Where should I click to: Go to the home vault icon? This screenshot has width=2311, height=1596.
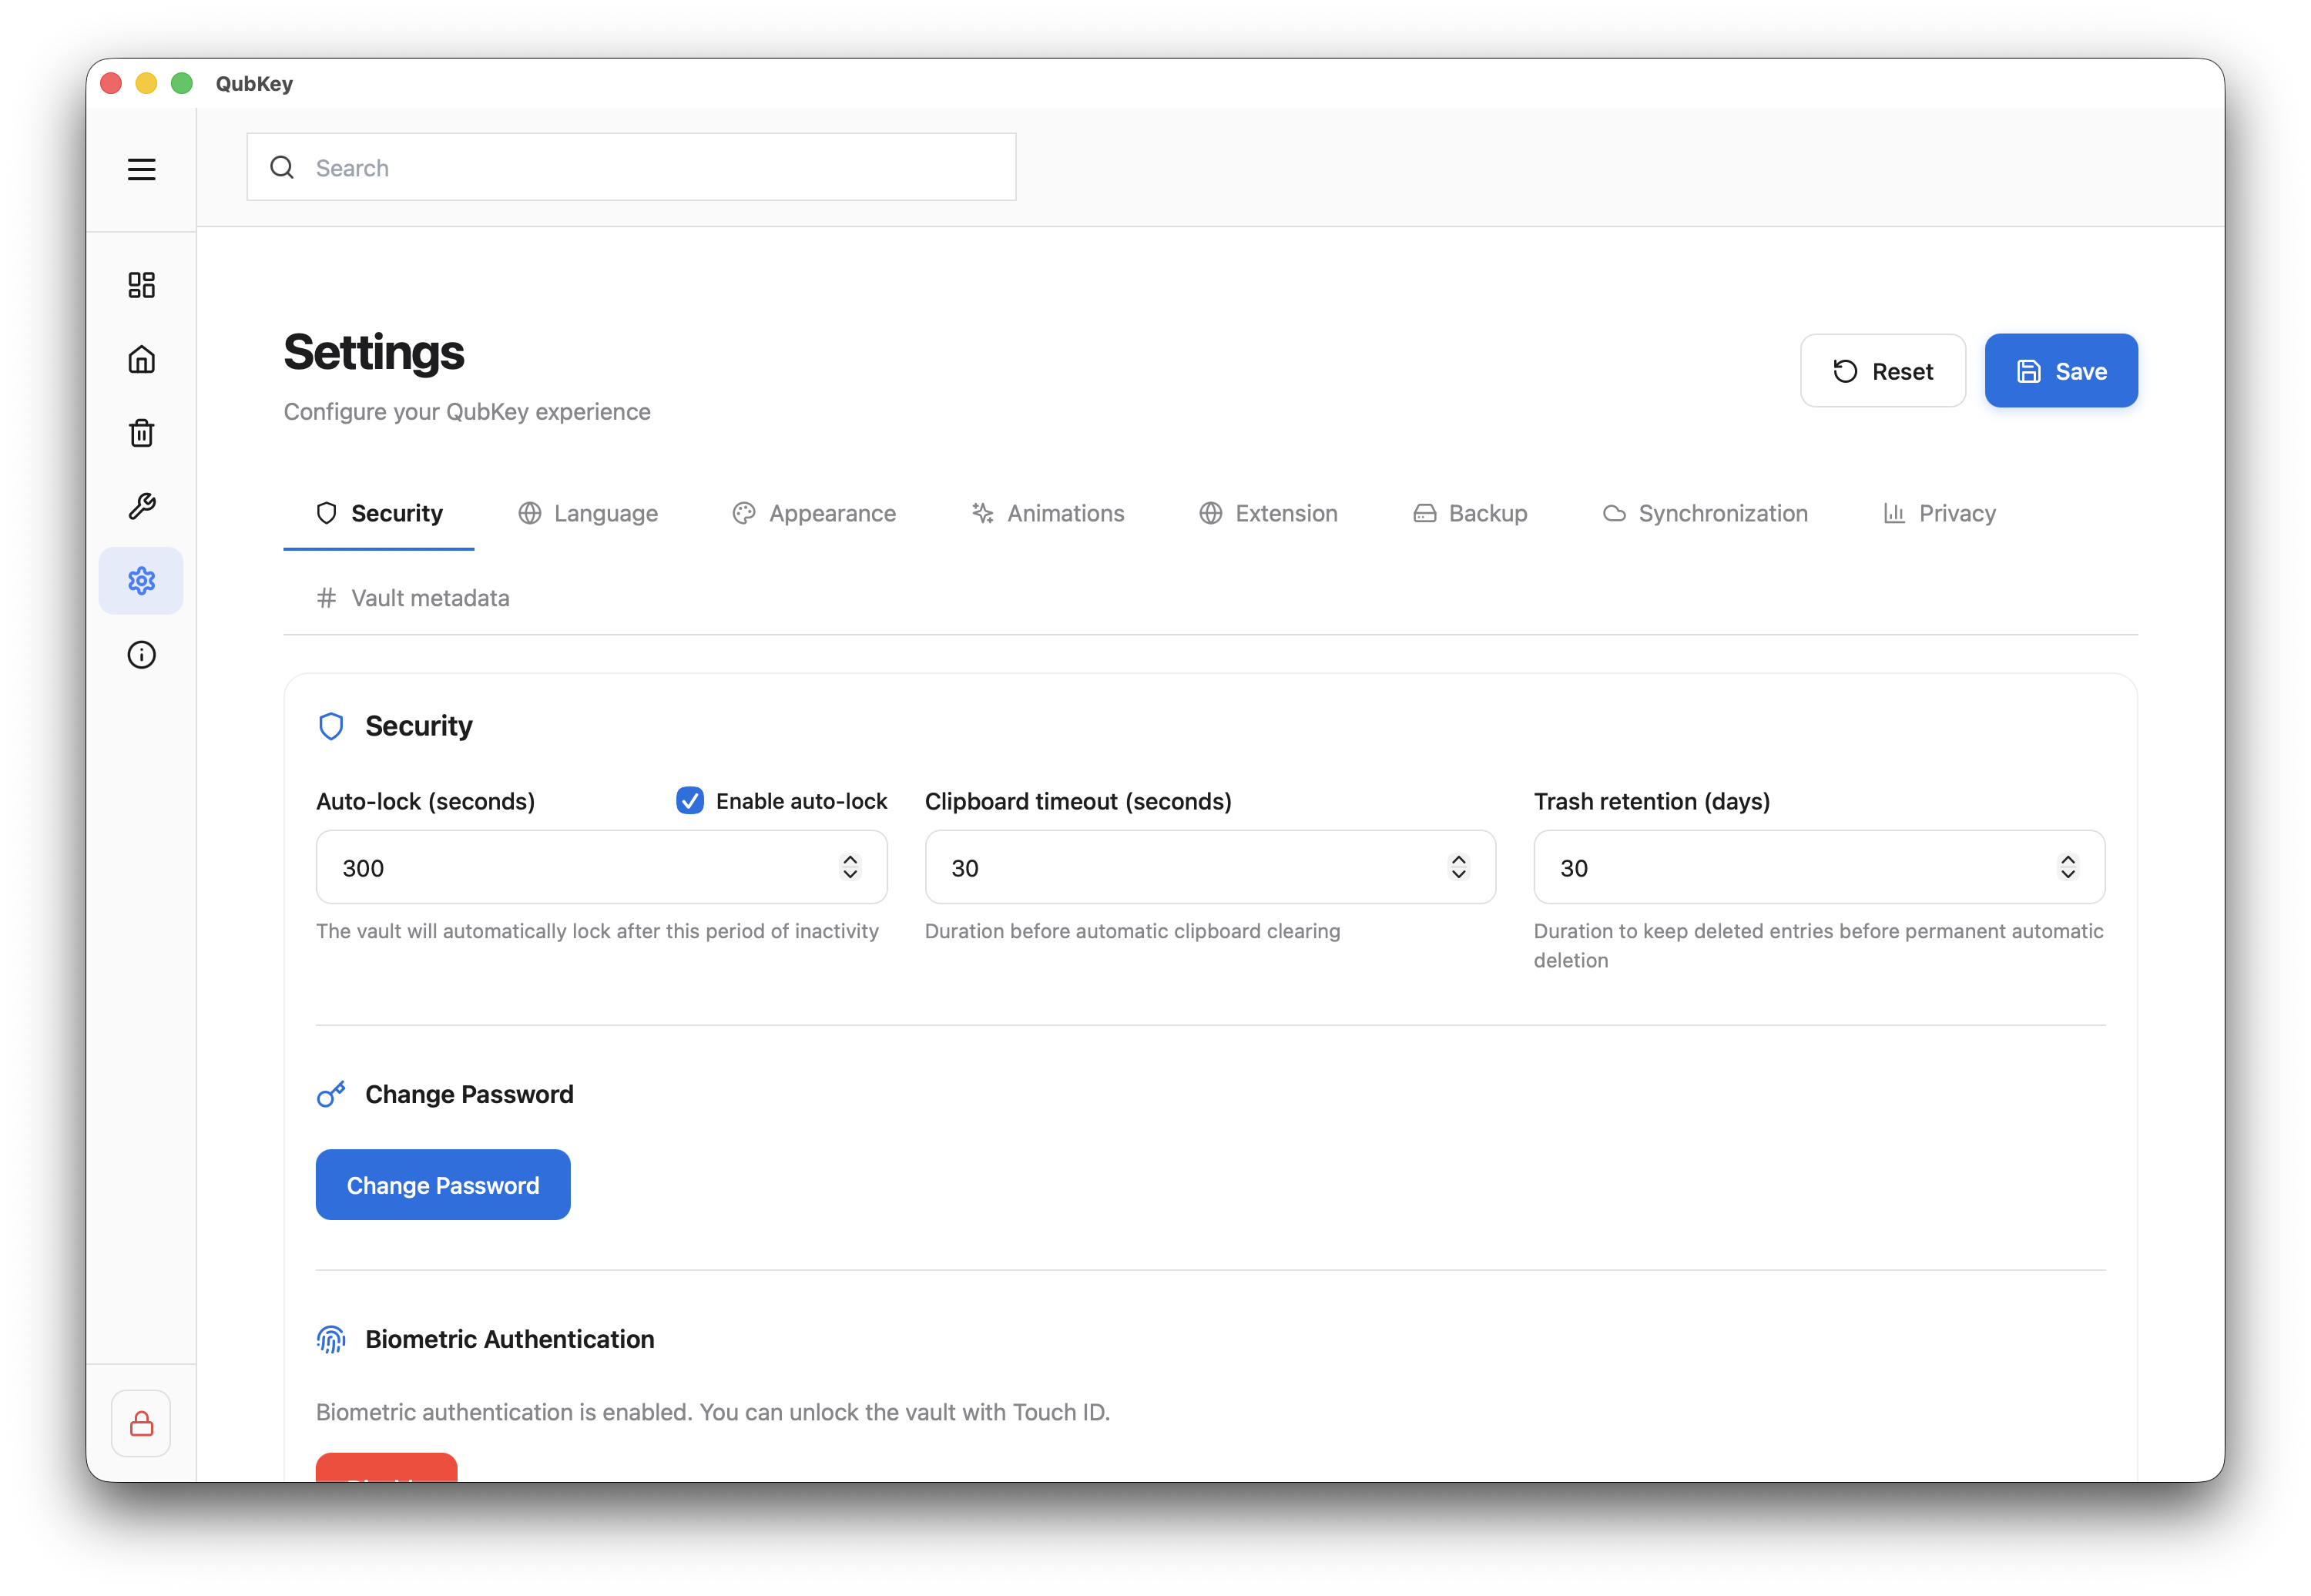point(141,359)
